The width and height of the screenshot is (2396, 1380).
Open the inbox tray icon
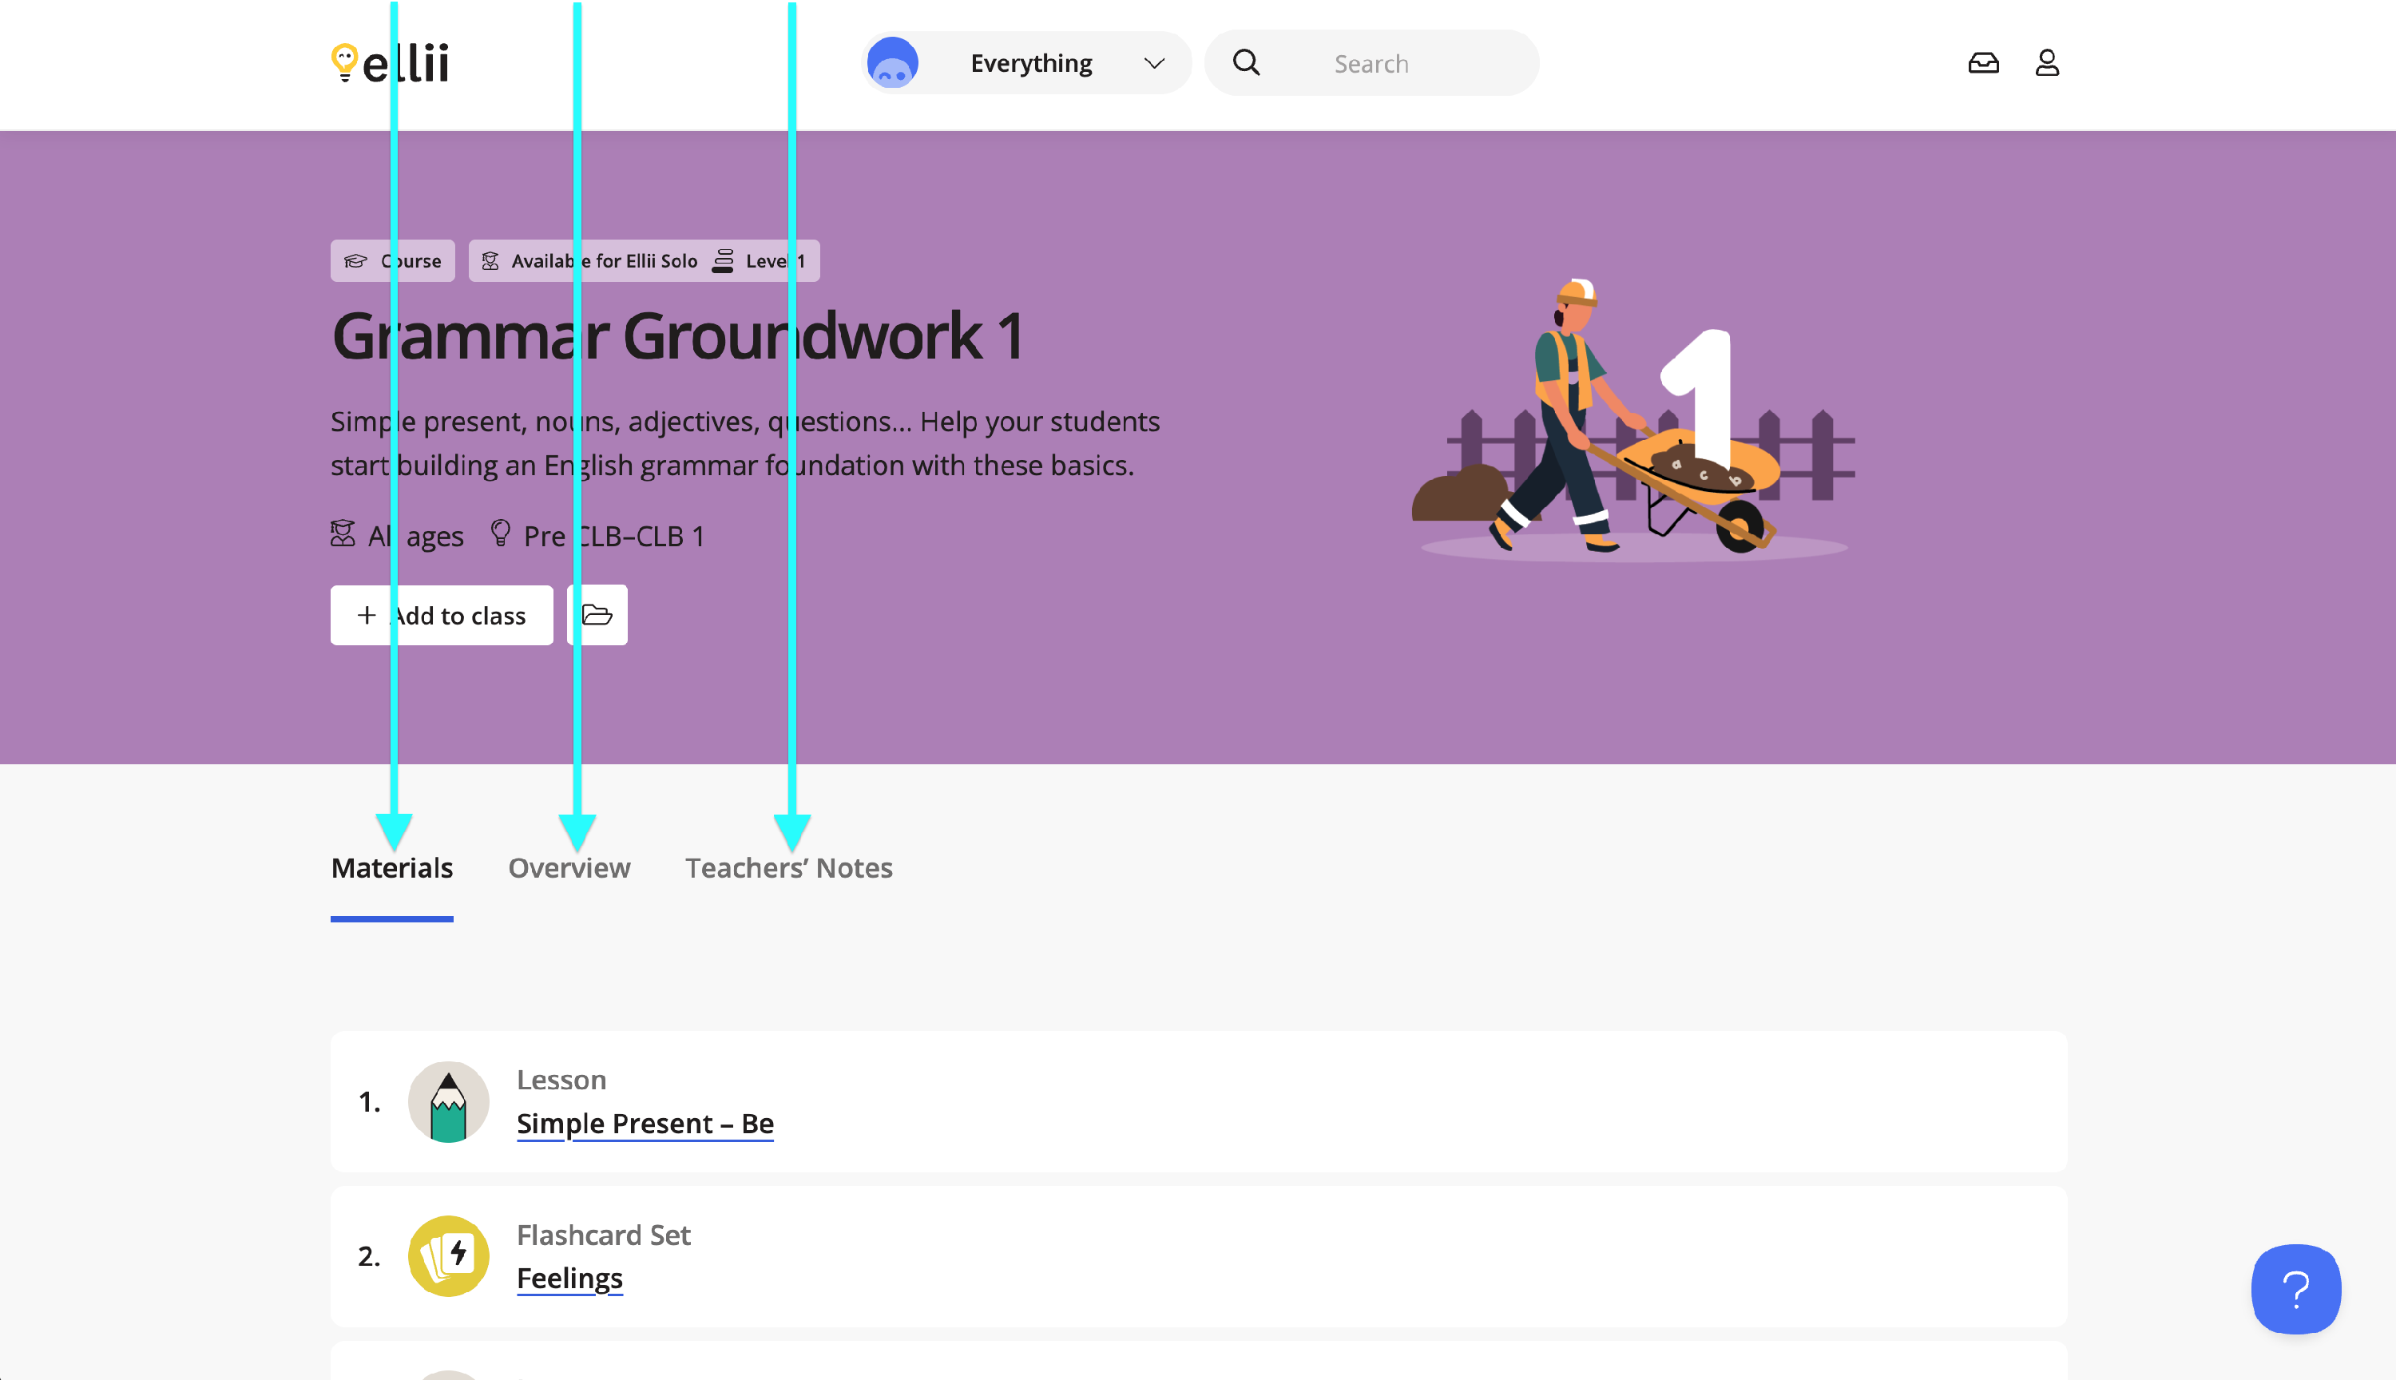coord(1983,64)
